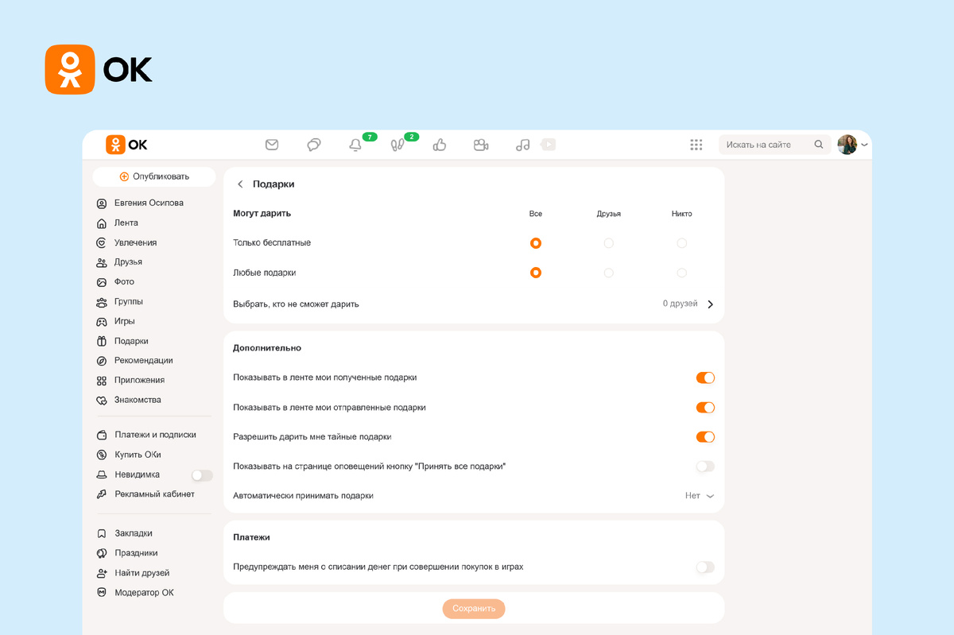Enable warning about game purchase charges
Image resolution: width=954 pixels, height=635 pixels.
[x=705, y=567]
